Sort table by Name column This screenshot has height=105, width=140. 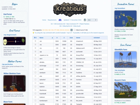pos(46,38)
